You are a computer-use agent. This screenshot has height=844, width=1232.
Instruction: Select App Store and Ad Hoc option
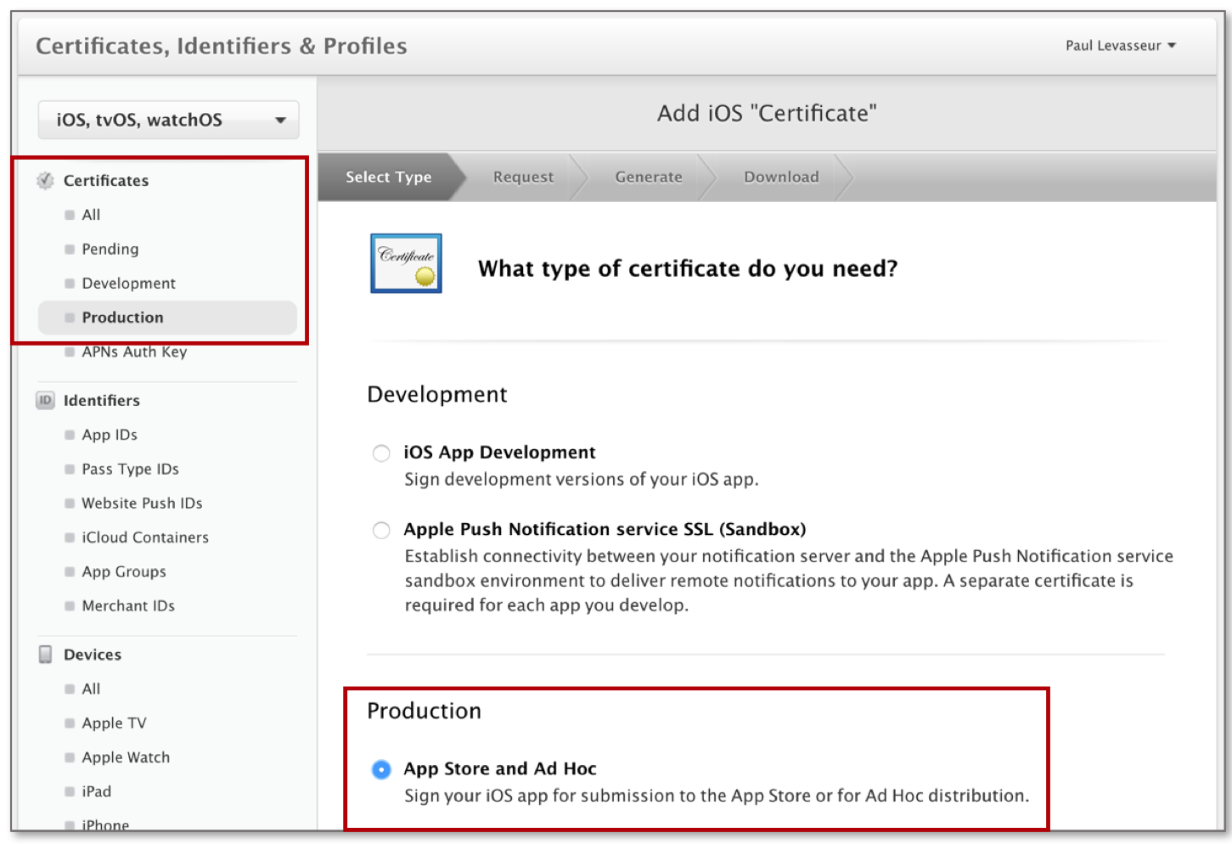(381, 769)
